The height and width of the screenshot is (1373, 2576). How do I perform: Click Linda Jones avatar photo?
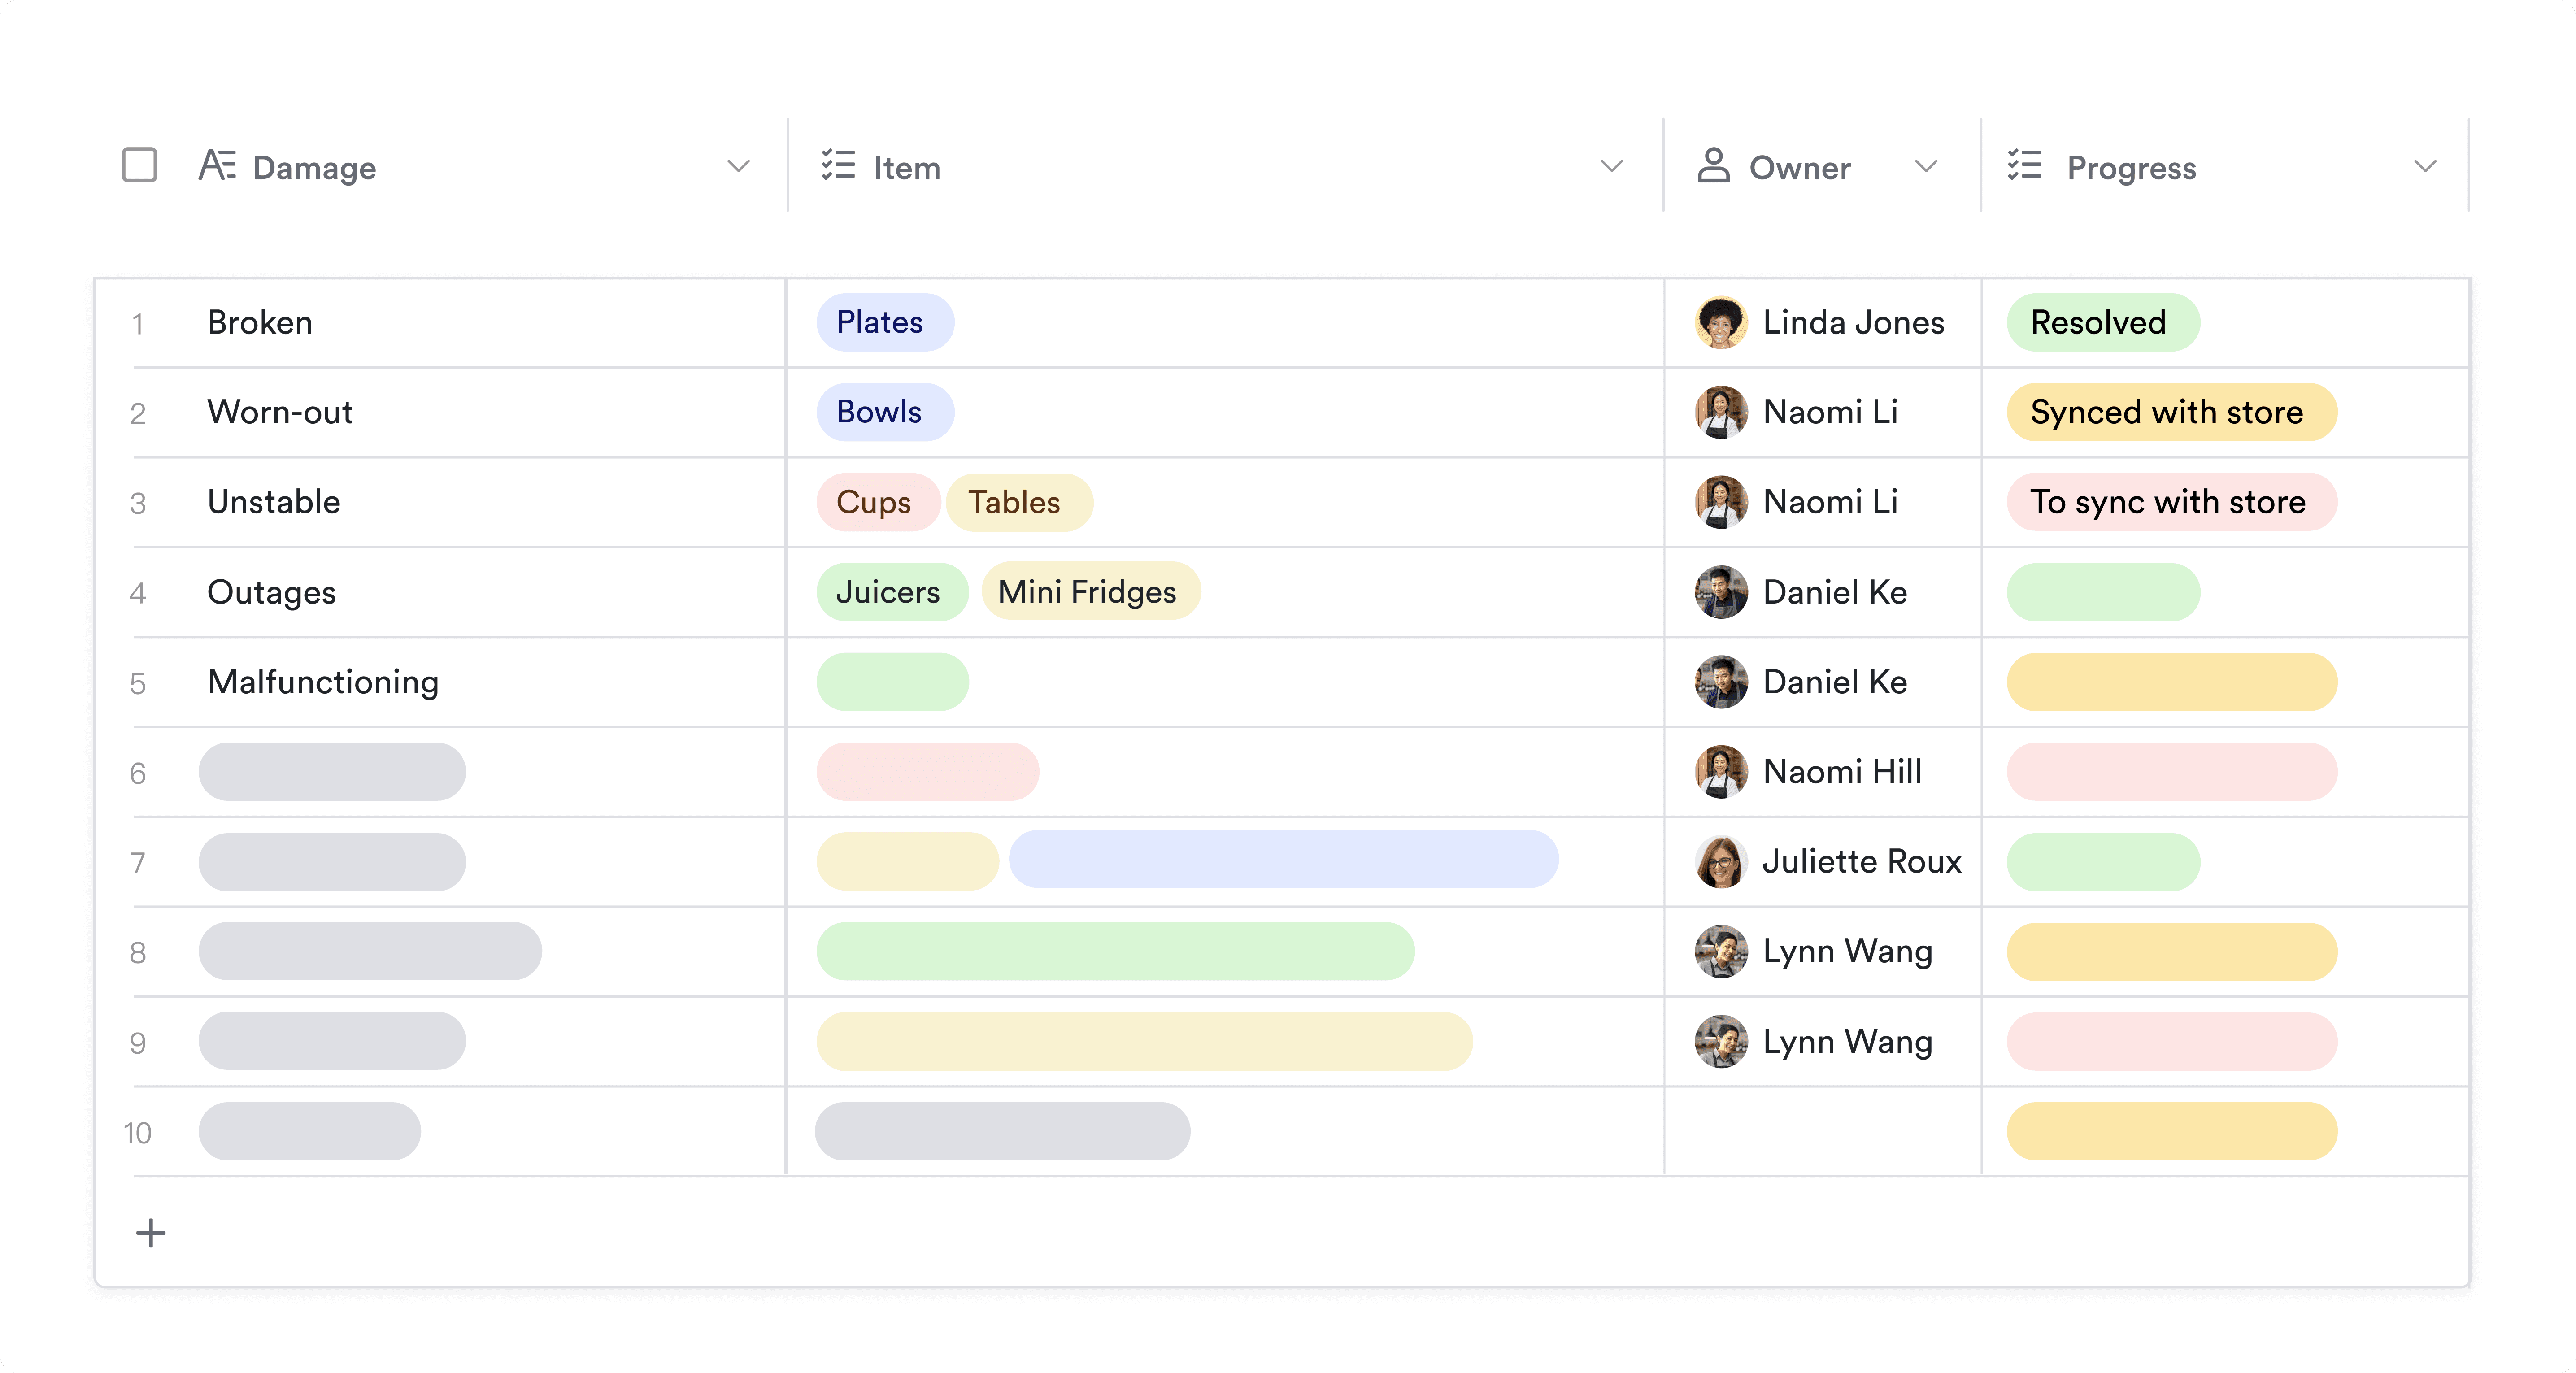[x=1721, y=322]
